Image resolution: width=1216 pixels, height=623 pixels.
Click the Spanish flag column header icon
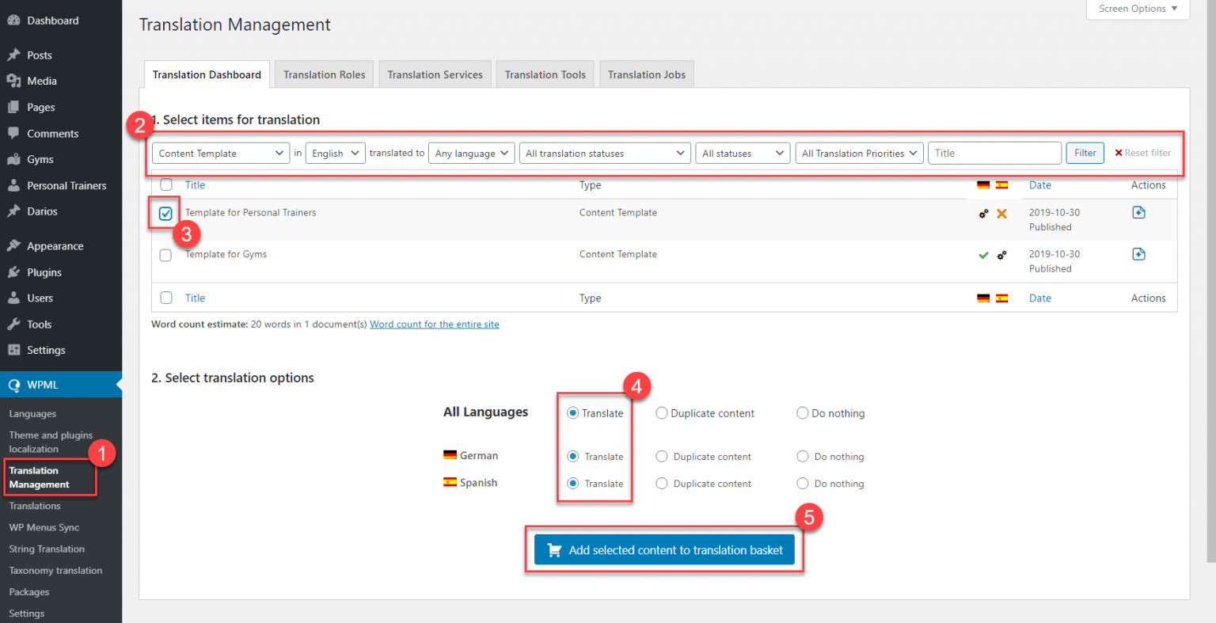[1002, 184]
